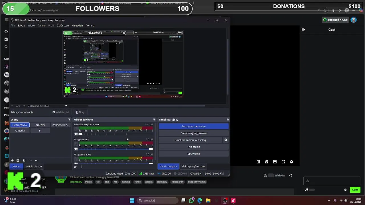
Task: Open WhatsApp from the taskbar
Action: point(192,200)
